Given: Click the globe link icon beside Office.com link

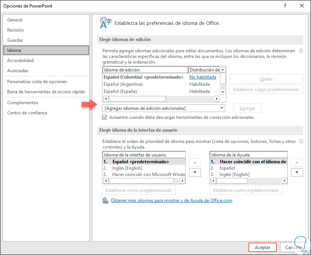Looking at the screenshot, I should (105, 200).
